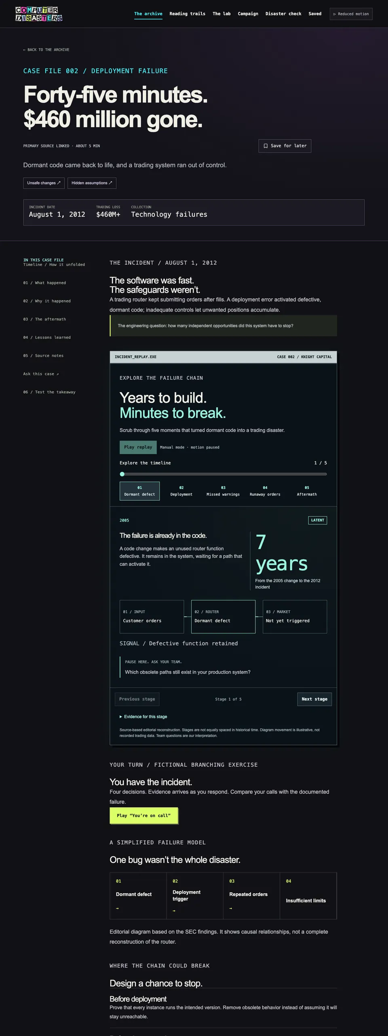Image resolution: width=388 pixels, height=1036 pixels.
Task: Toggle the Reduced motion button
Action: coord(351,14)
